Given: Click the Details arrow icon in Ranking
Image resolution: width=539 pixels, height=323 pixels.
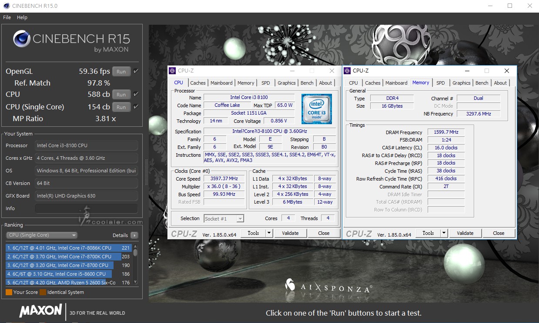Looking at the screenshot, I should click(134, 235).
